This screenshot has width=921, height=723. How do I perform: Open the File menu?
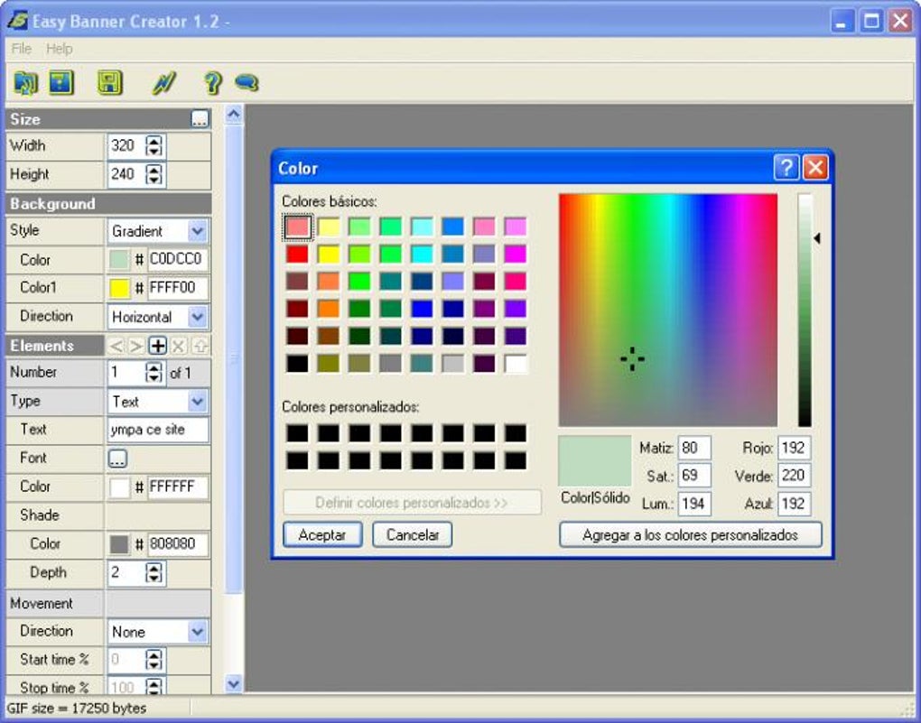coord(21,49)
